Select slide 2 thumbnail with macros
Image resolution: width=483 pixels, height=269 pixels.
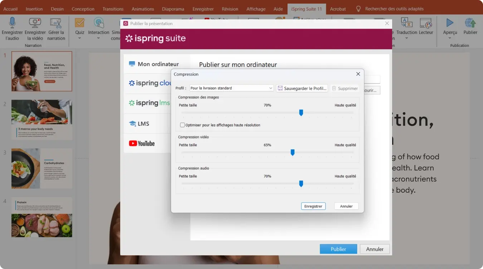[x=42, y=120]
